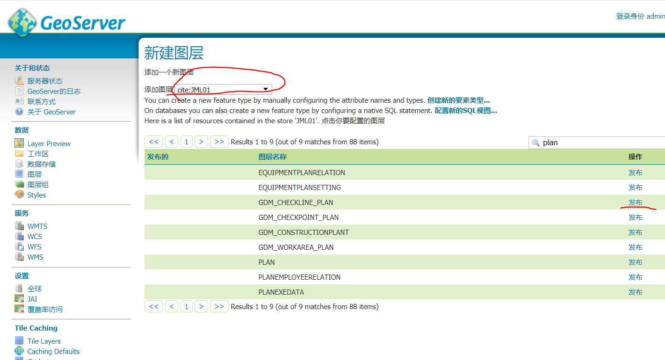Jump to last page in top pager
This screenshot has width=665, height=360.
[x=219, y=142]
